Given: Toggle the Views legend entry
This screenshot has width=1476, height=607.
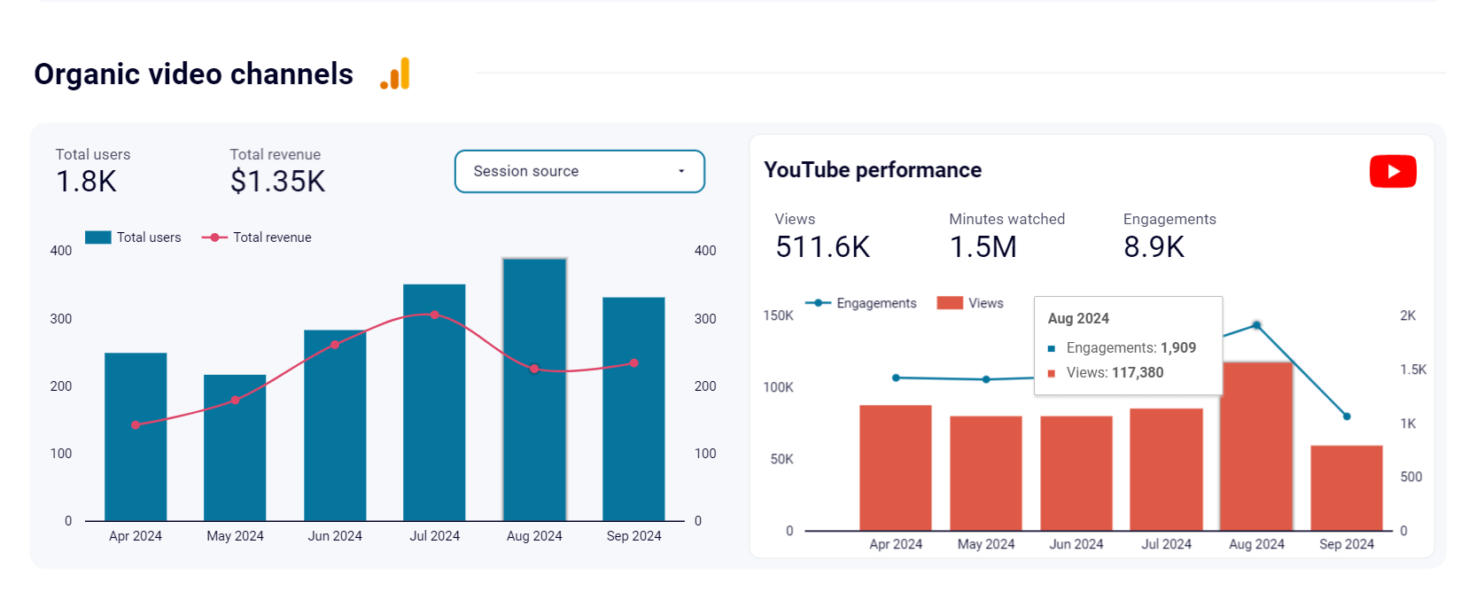Looking at the screenshot, I should pyautogui.click(x=970, y=303).
